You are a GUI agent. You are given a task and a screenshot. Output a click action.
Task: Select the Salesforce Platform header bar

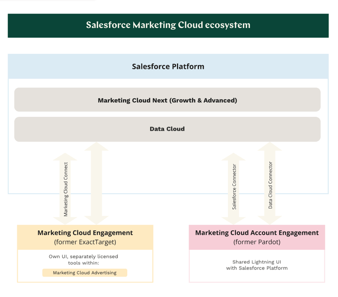click(168, 66)
